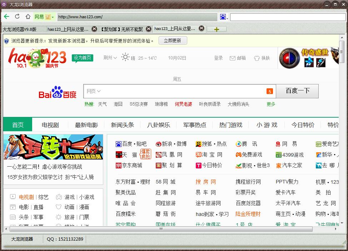Click the Baidu 百度 logo
Image resolution: width=348 pixels, height=251 pixels.
(x=58, y=92)
